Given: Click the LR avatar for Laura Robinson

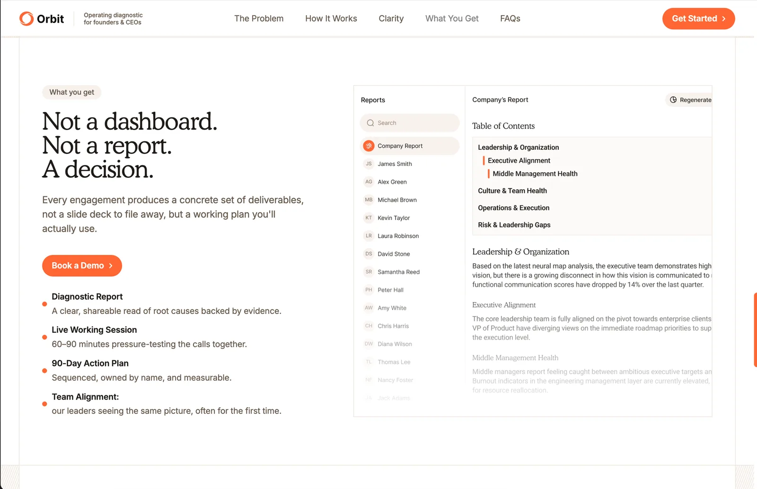Looking at the screenshot, I should coord(369,236).
